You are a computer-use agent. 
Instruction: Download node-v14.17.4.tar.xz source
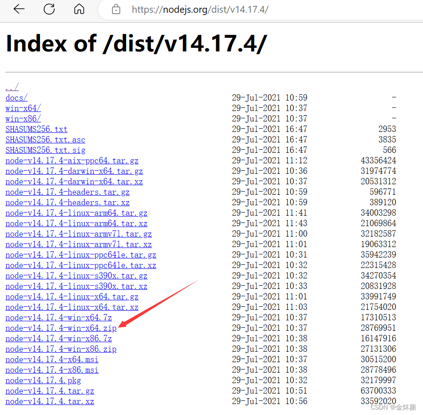pos(50,401)
